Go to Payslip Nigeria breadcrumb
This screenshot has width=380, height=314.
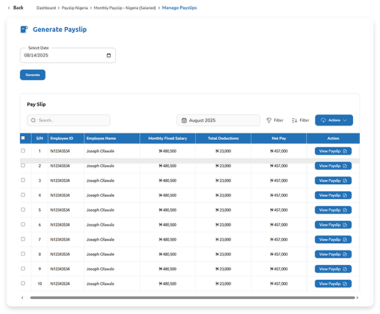click(75, 8)
